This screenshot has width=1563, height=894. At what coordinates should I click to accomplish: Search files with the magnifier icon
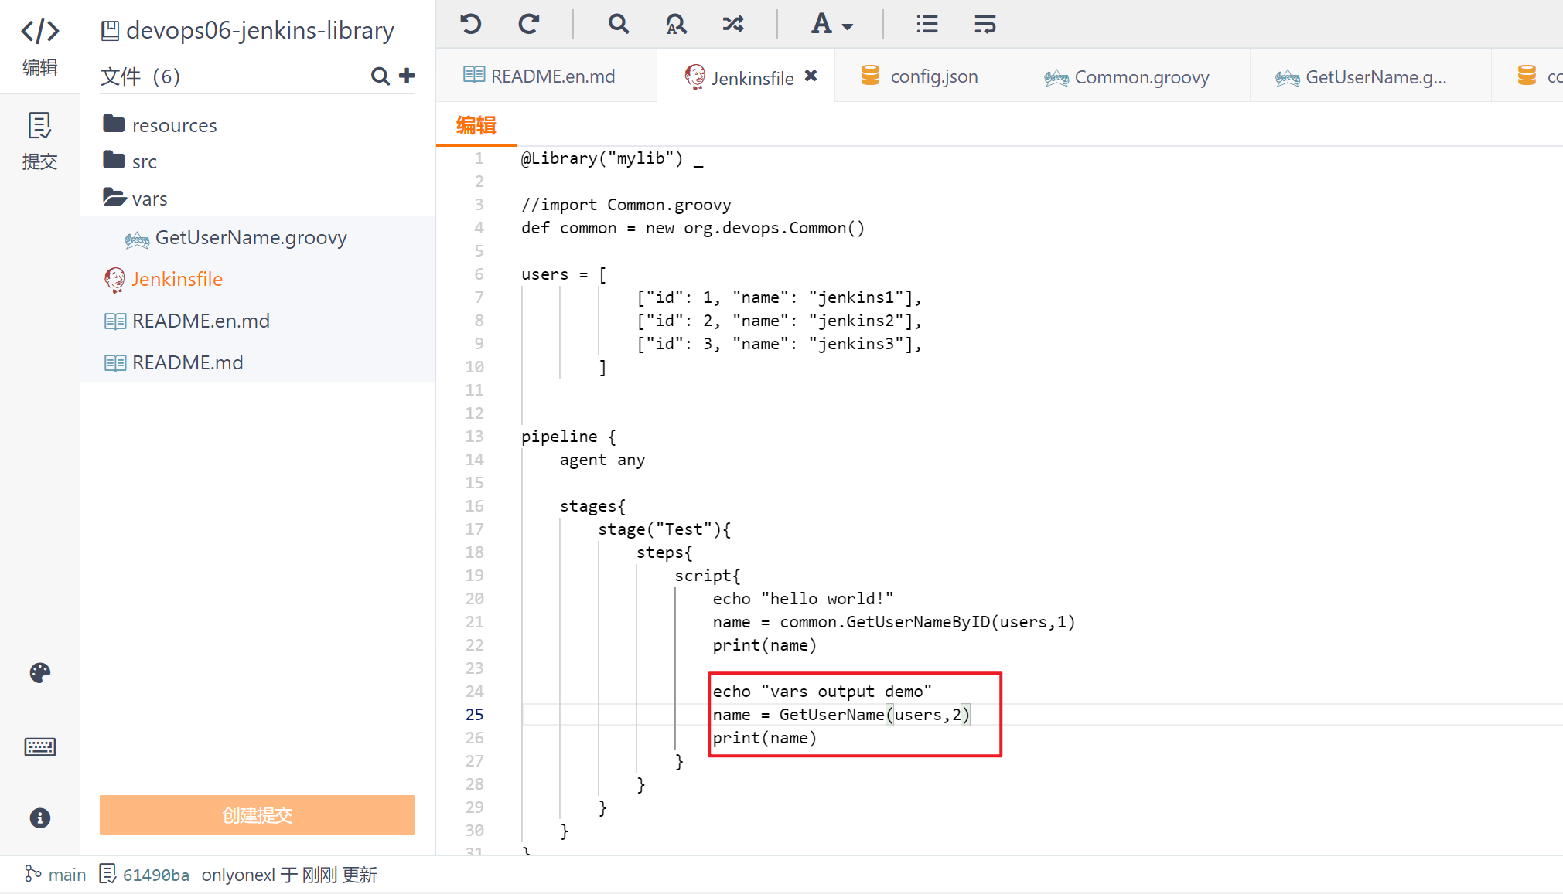(380, 76)
